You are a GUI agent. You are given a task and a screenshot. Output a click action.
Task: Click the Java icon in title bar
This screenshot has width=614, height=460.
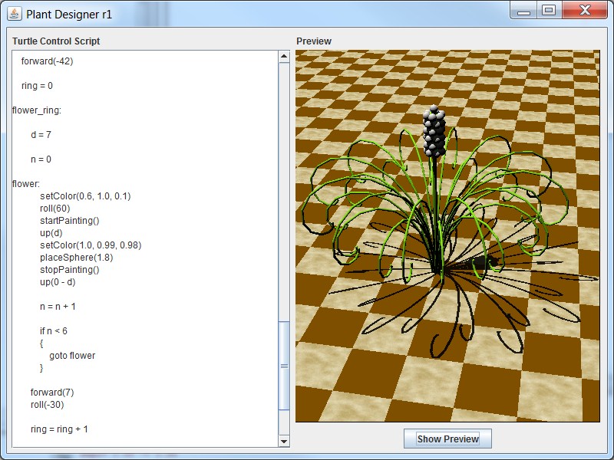15,14
